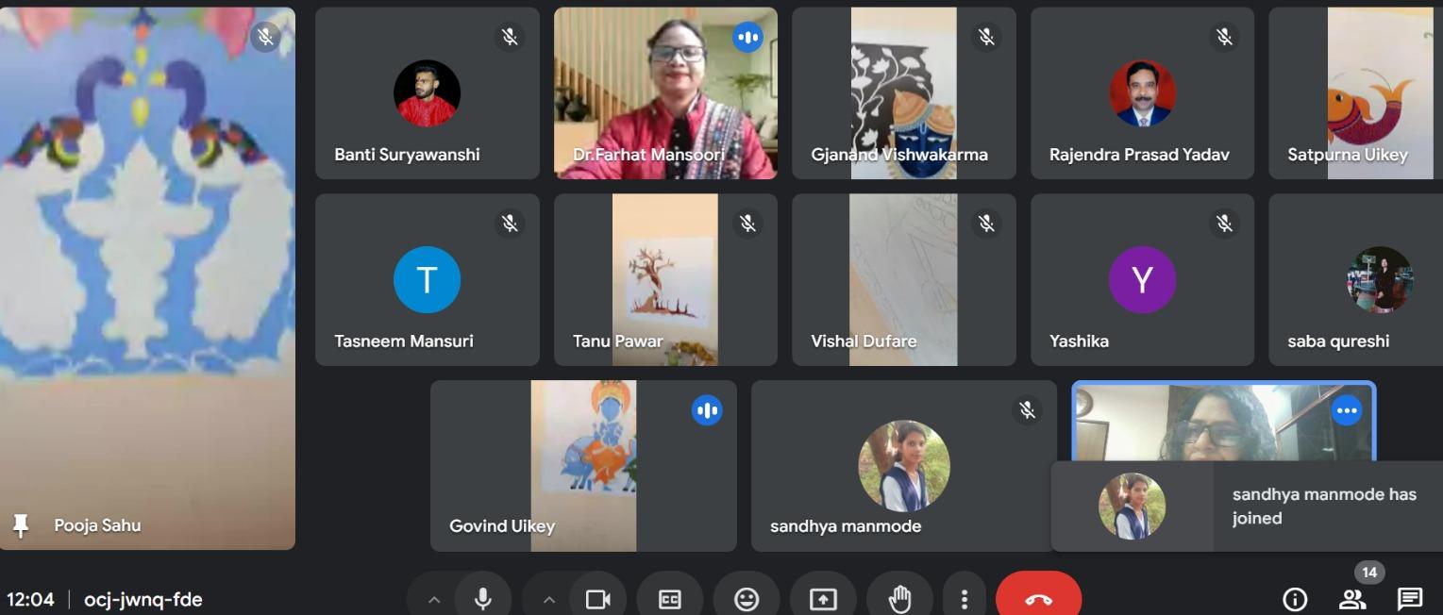Open the chat panel icon

(x=1410, y=599)
